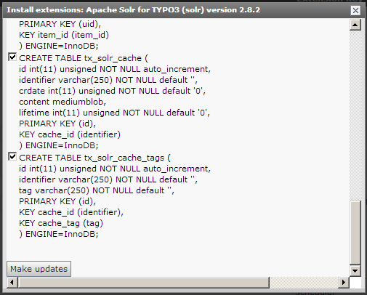
Task: Uncheck the CREATE TABLE tx_solr_cache checkbox
Action: [12, 57]
